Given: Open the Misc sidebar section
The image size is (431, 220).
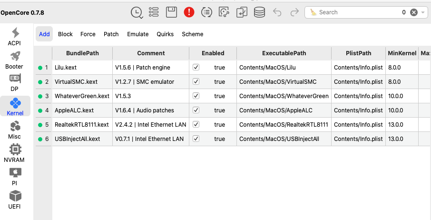Looking at the screenshot, I should tap(15, 130).
